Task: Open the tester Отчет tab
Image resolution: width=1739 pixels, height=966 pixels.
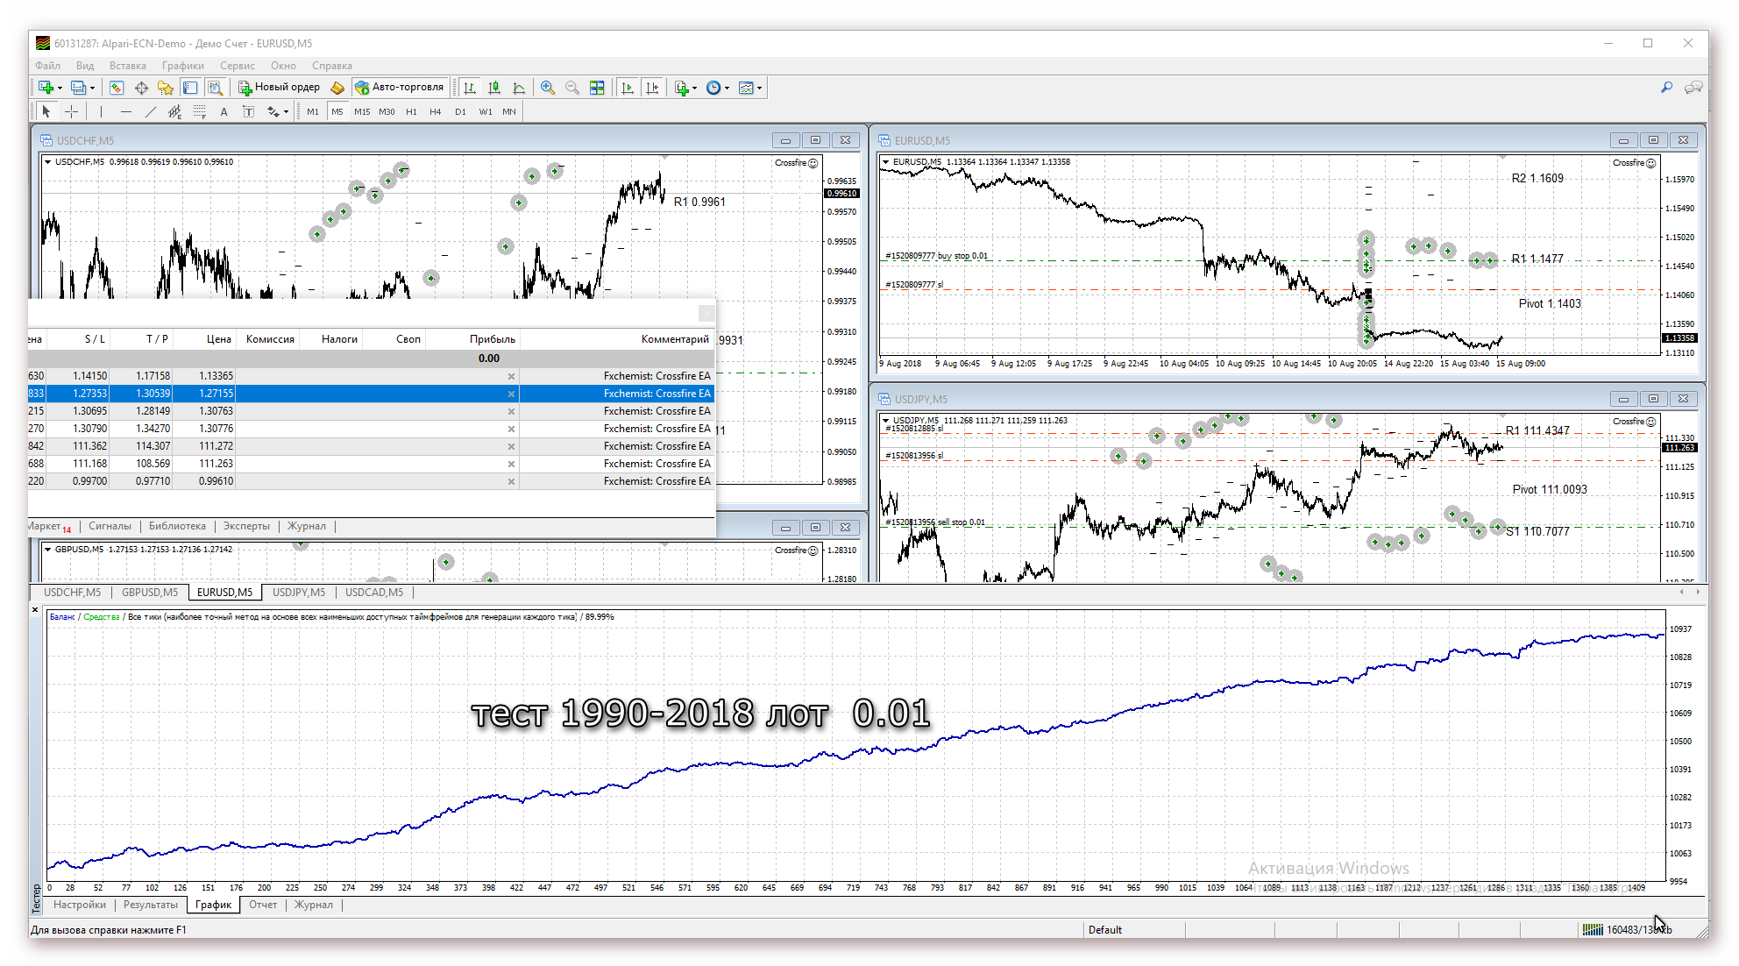Action: 263,905
